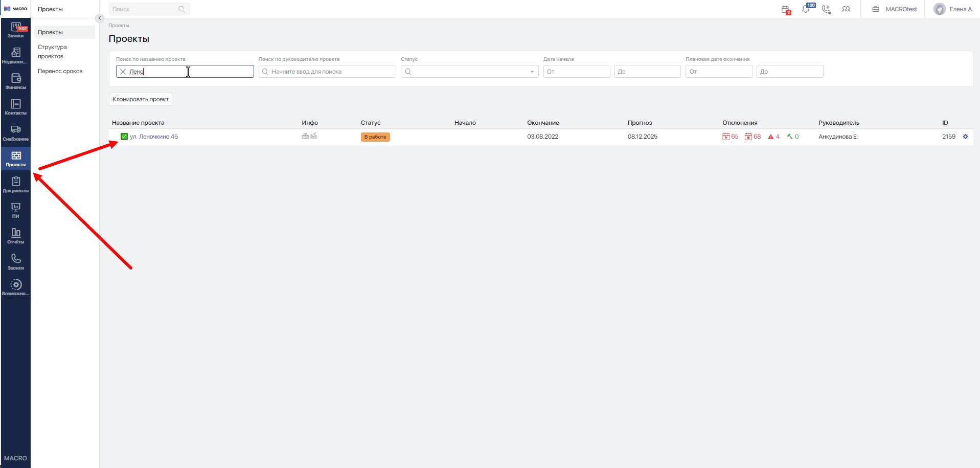Click the Клонировать проект button
Viewport: 980px width, 468px height.
tap(141, 99)
